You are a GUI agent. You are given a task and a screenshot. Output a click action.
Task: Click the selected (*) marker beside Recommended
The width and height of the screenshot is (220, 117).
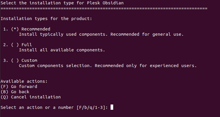(x=15, y=29)
